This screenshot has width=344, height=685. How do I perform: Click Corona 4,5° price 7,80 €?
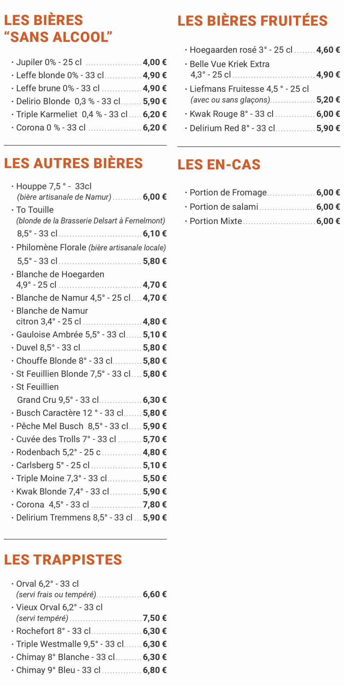click(155, 504)
